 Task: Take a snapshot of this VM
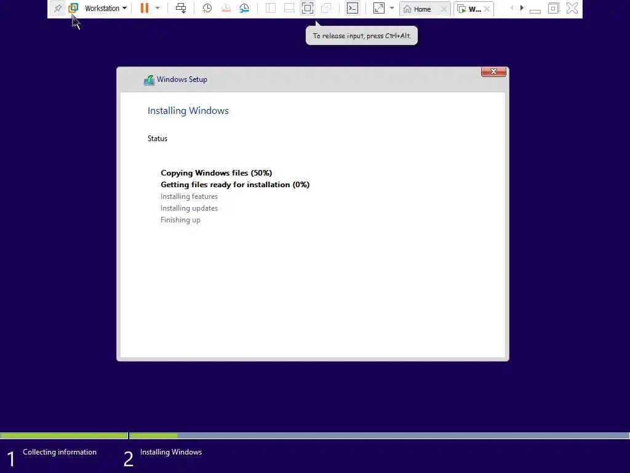207,8
